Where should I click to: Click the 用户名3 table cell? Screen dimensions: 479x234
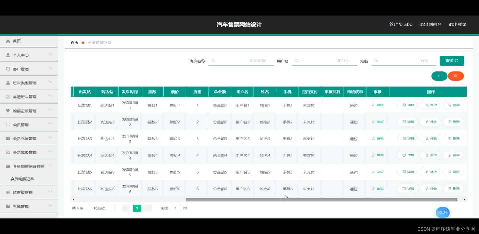click(242, 139)
